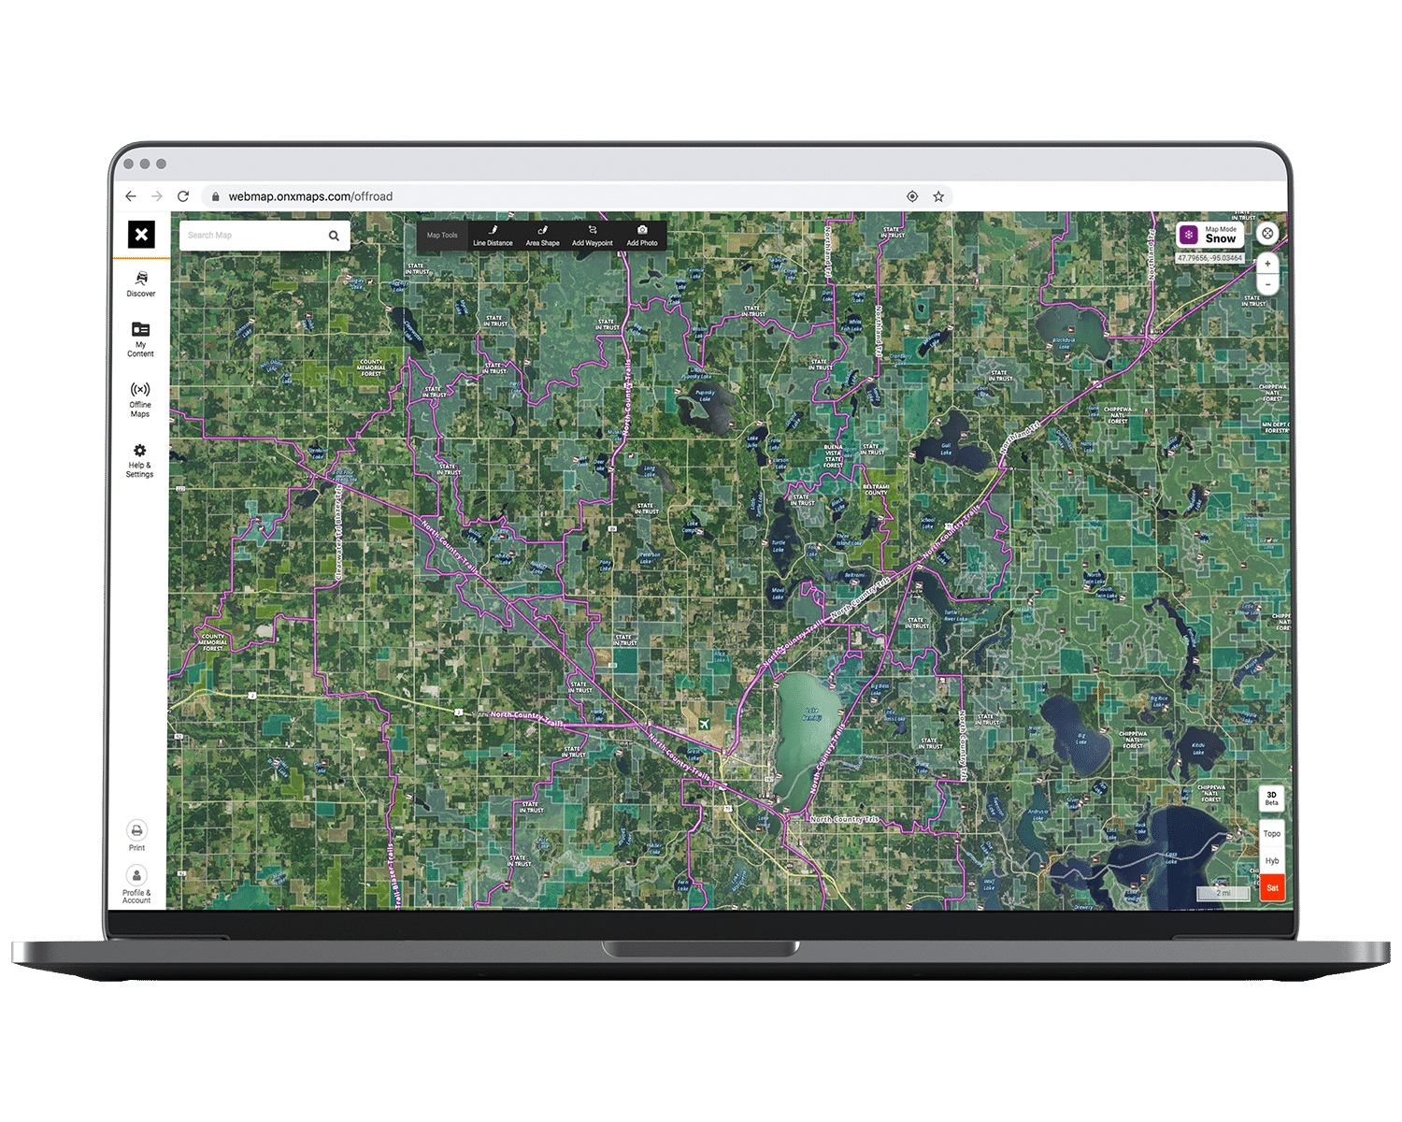Open Profile & Account
The image size is (1402, 1122).
click(136, 884)
